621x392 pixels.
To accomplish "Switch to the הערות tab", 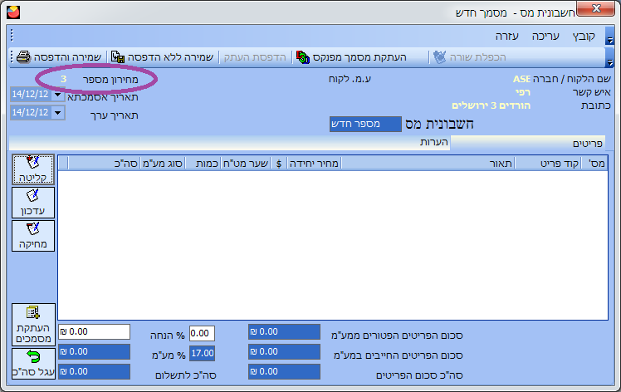I will point(433,142).
